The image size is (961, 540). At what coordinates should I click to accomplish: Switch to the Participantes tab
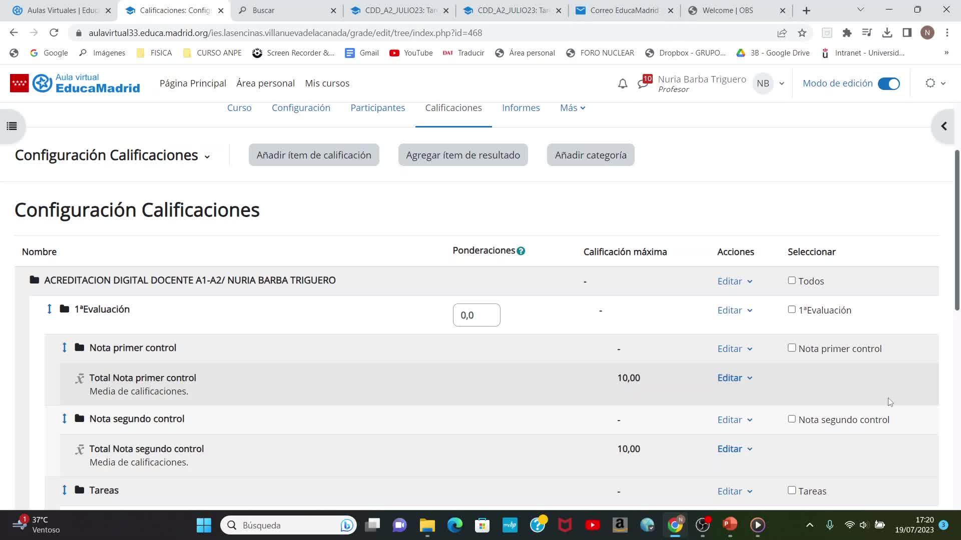(x=377, y=108)
